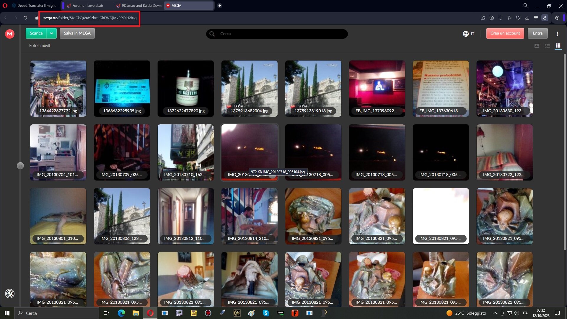The width and height of the screenshot is (567, 319).
Task: Open thumbnail FB_IMG_137098092...
Action: (377, 89)
